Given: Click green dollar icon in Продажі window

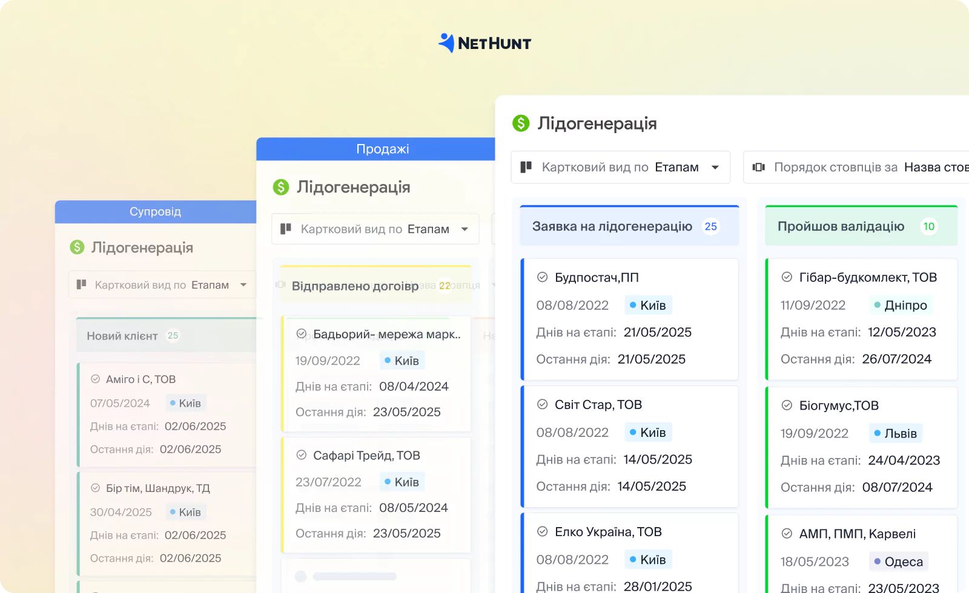Looking at the screenshot, I should coord(281,187).
